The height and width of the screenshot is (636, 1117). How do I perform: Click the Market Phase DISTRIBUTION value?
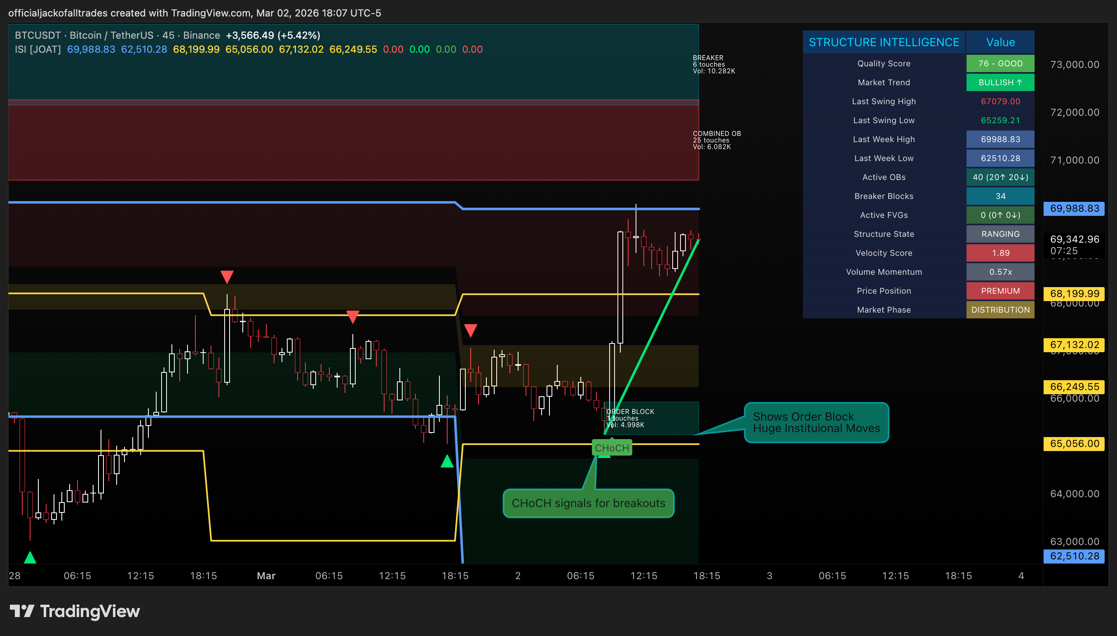(x=1000, y=310)
